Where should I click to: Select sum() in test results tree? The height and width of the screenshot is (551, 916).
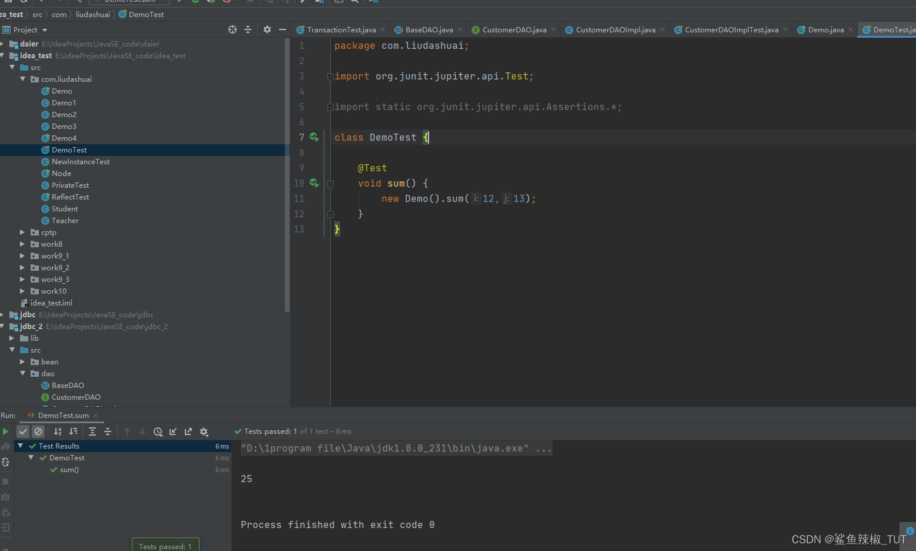[69, 470]
